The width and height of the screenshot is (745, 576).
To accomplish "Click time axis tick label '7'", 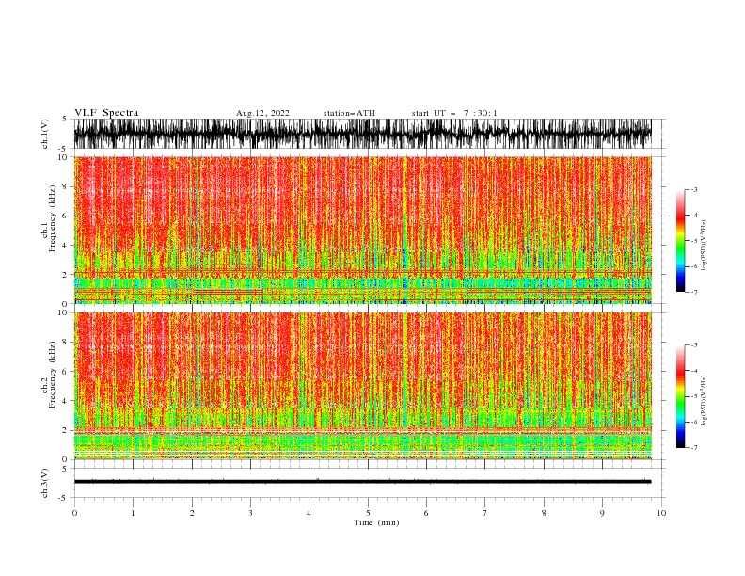I will pyautogui.click(x=485, y=513).
